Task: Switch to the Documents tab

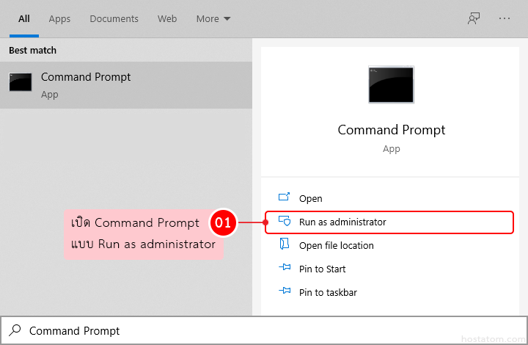Action: pos(114,18)
